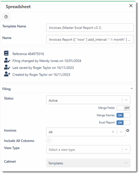Click the Filing section header label
This screenshot has width=140, height=175.
6,89
